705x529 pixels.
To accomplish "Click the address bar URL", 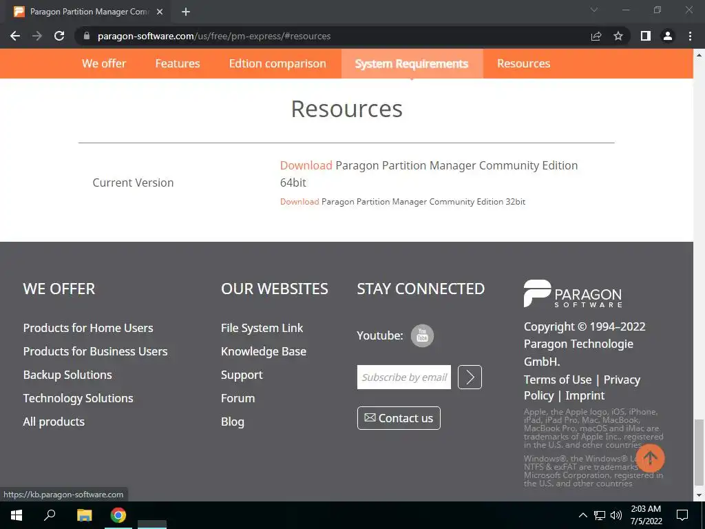I will click(214, 36).
